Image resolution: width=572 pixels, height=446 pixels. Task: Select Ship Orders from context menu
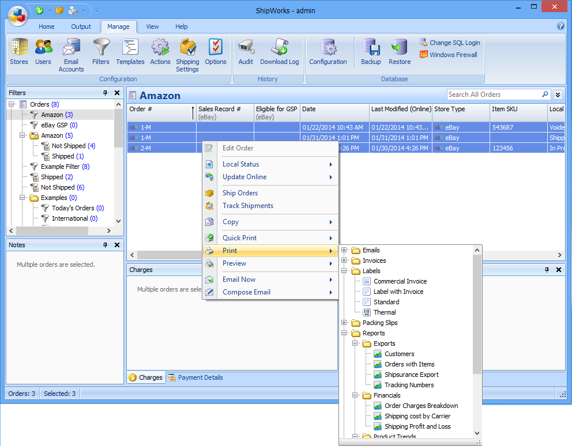point(240,193)
